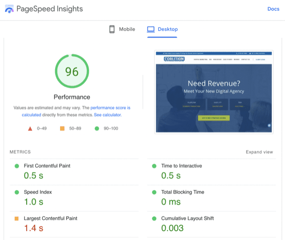Click the orange square beside Largest Contentful Paint
Image resolution: width=285 pixels, height=240 pixels.
tap(16, 218)
